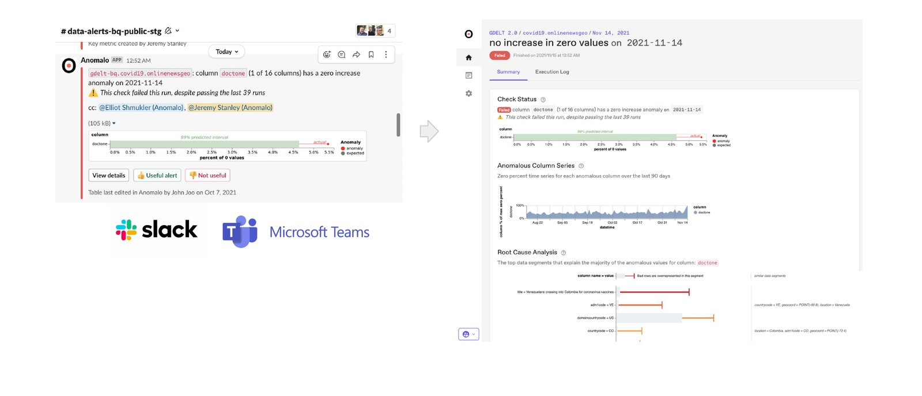Click the red actual anomaly point in Slack chart
This screenshot has height=396, width=922.
tap(328, 144)
